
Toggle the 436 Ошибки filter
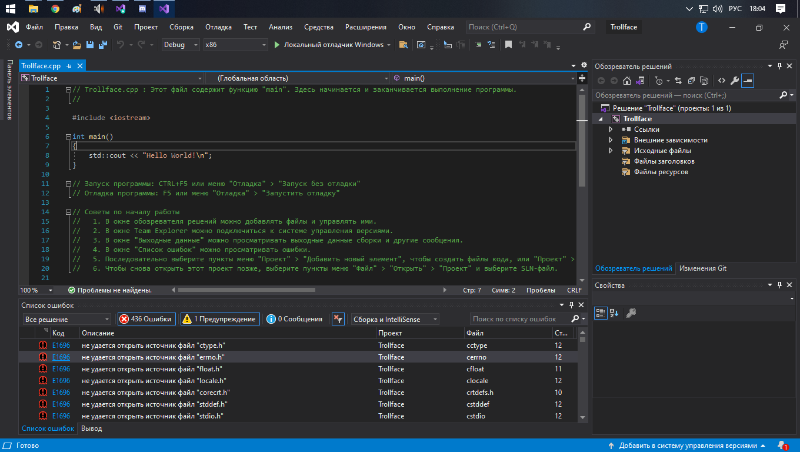point(146,319)
